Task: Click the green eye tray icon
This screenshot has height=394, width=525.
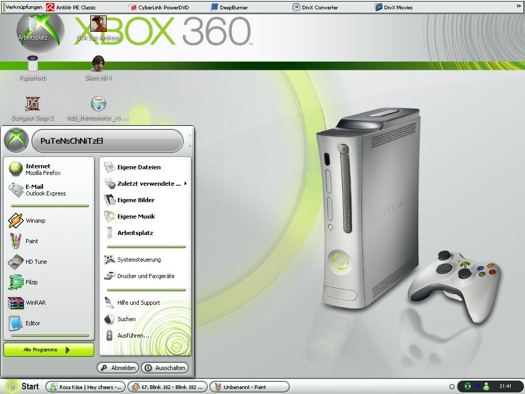Action: coord(468,386)
